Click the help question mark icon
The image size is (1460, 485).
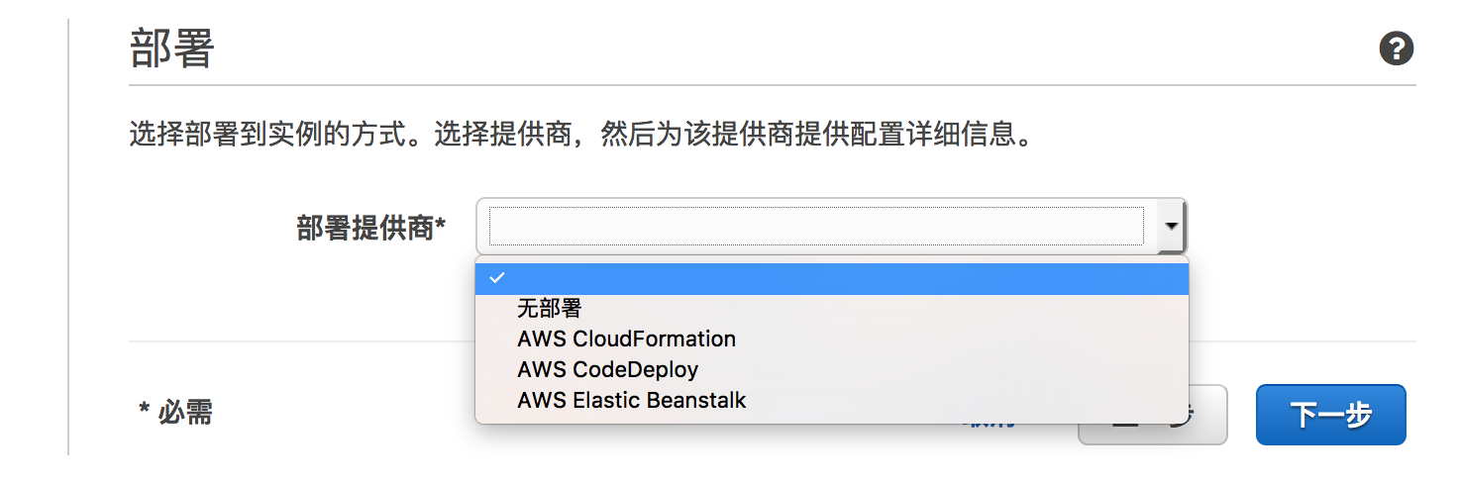point(1396,48)
